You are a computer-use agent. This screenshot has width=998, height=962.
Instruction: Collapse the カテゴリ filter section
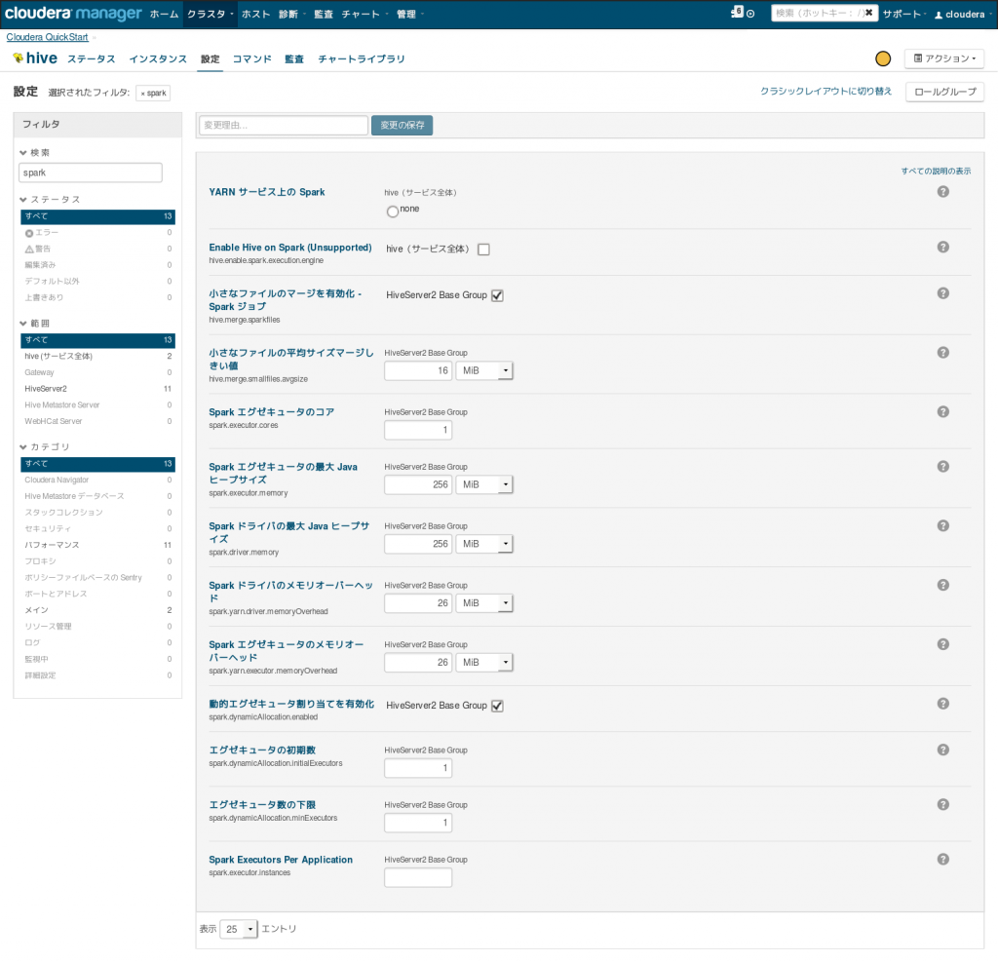point(45,447)
